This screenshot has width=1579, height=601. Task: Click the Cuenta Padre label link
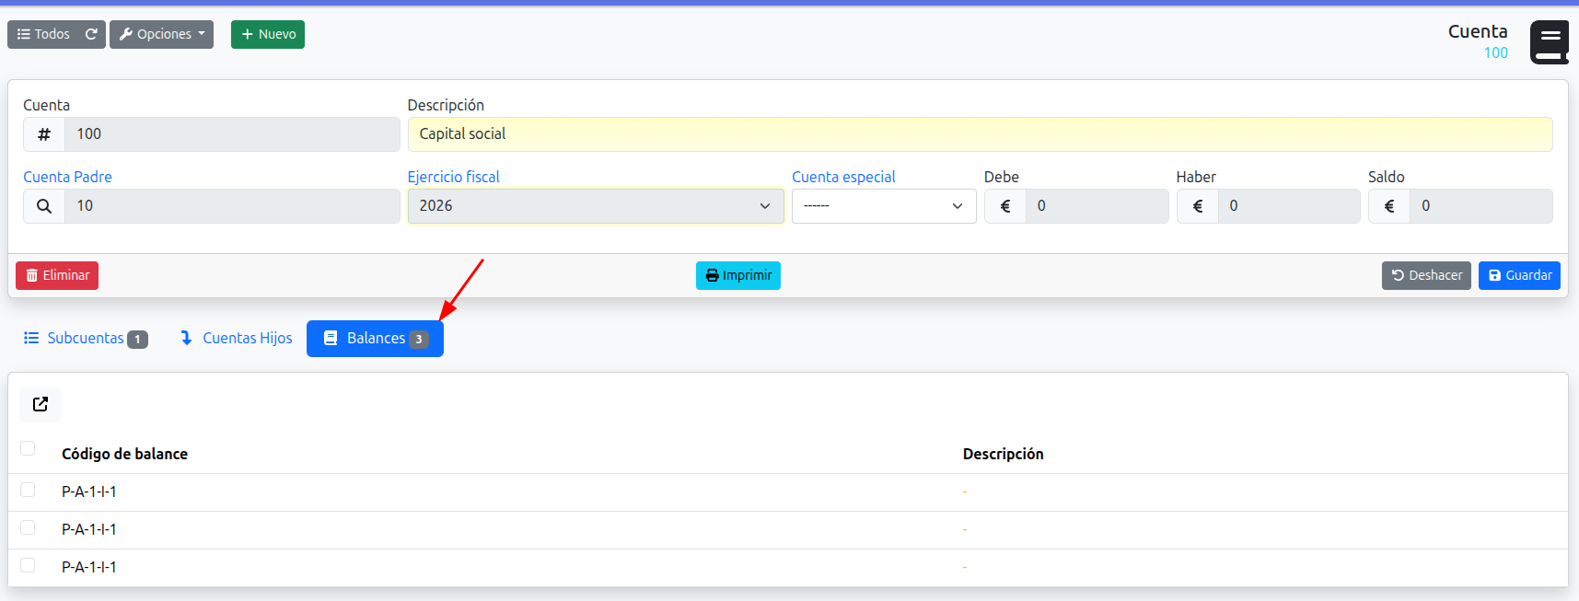click(x=67, y=177)
